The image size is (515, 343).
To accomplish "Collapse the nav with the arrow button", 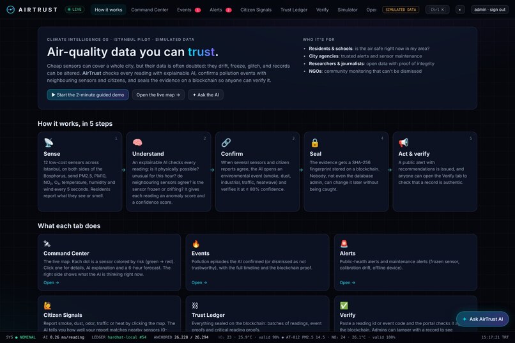I will point(460,10).
